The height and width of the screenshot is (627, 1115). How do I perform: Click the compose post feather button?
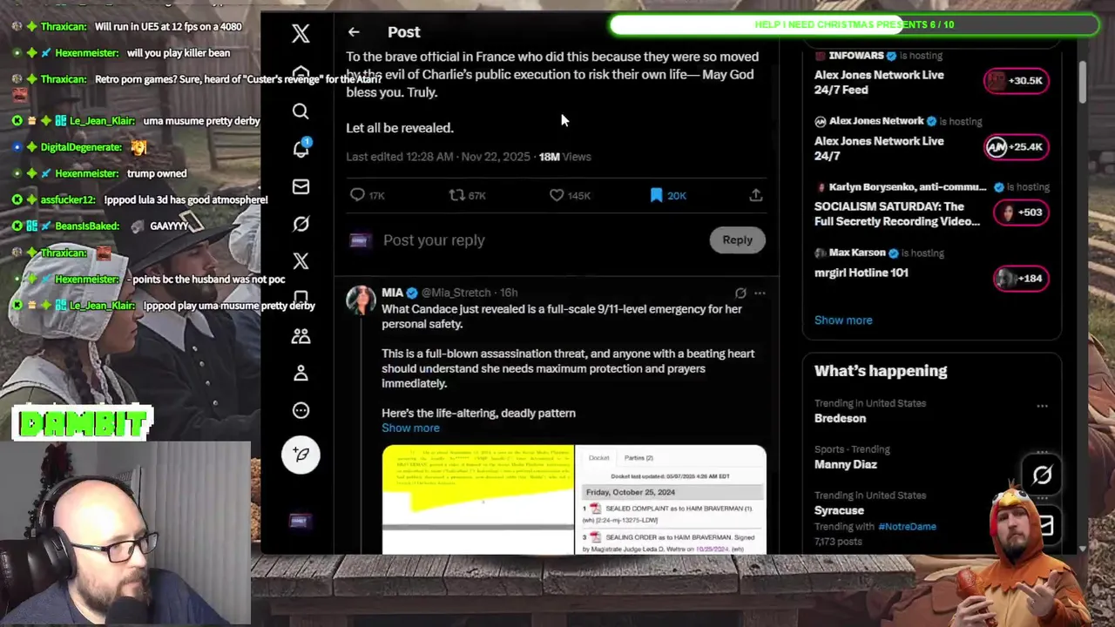click(301, 455)
